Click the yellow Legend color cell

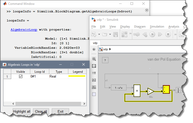[x=77, y=76]
